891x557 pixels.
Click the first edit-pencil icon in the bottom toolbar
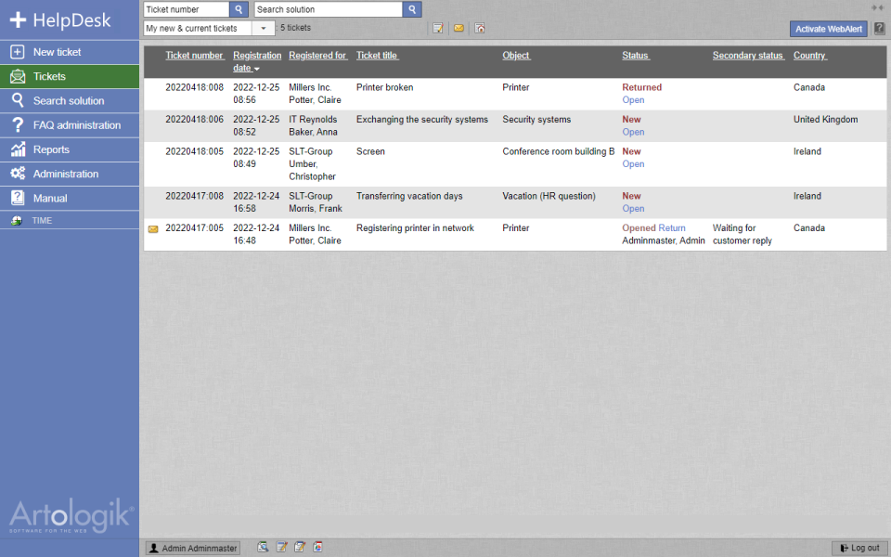(x=282, y=547)
